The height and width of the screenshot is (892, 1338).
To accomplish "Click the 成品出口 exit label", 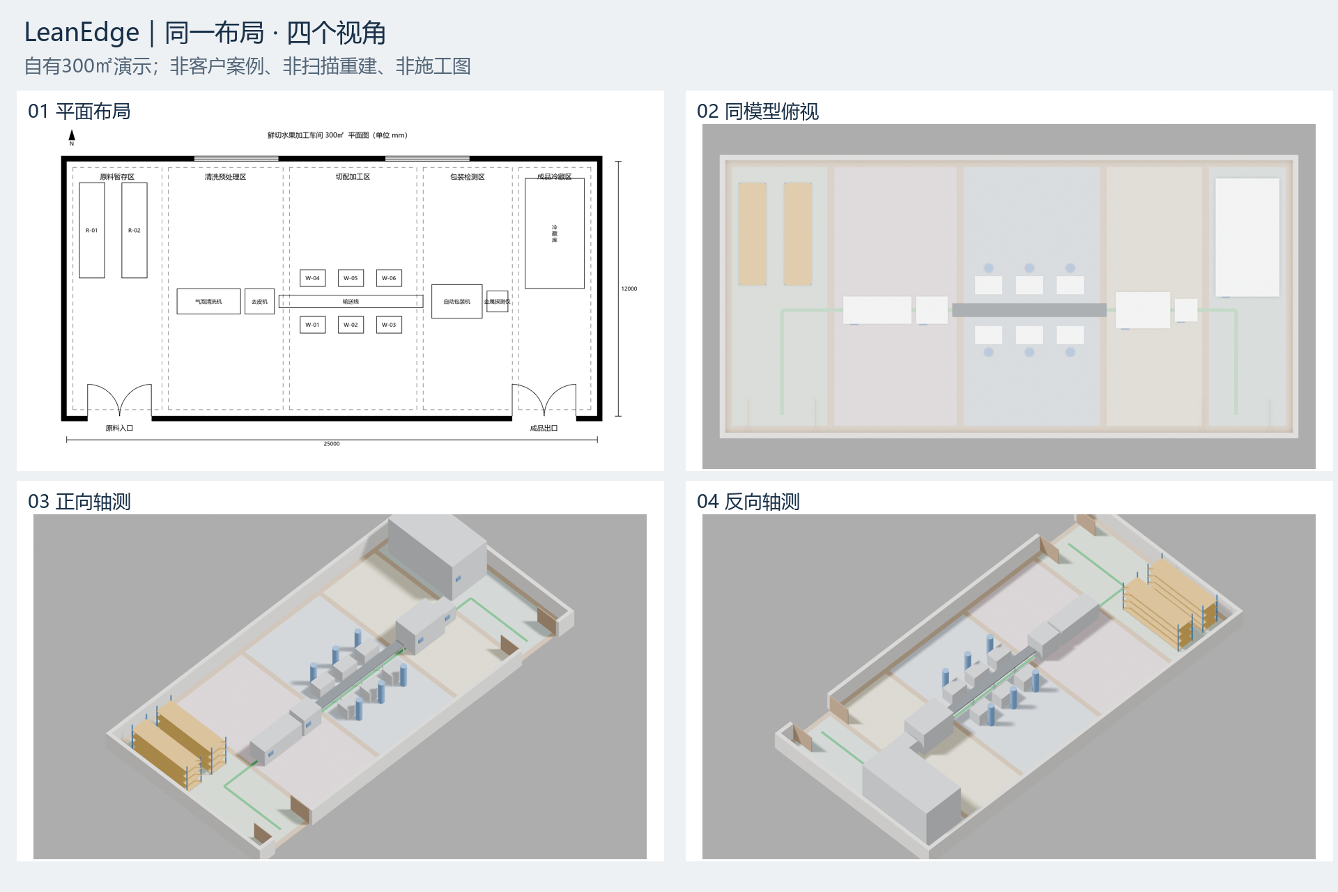I will tap(544, 428).
